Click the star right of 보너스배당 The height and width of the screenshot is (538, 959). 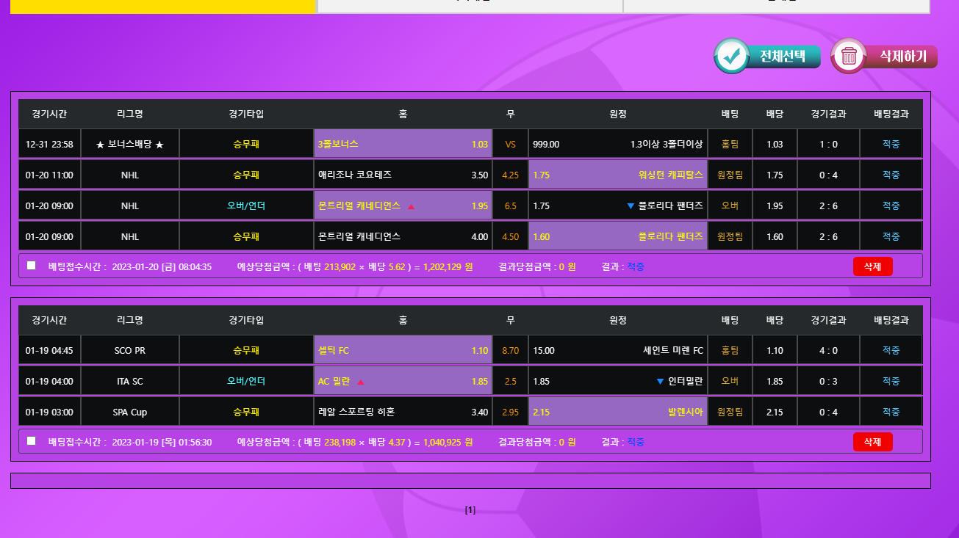[159, 145]
